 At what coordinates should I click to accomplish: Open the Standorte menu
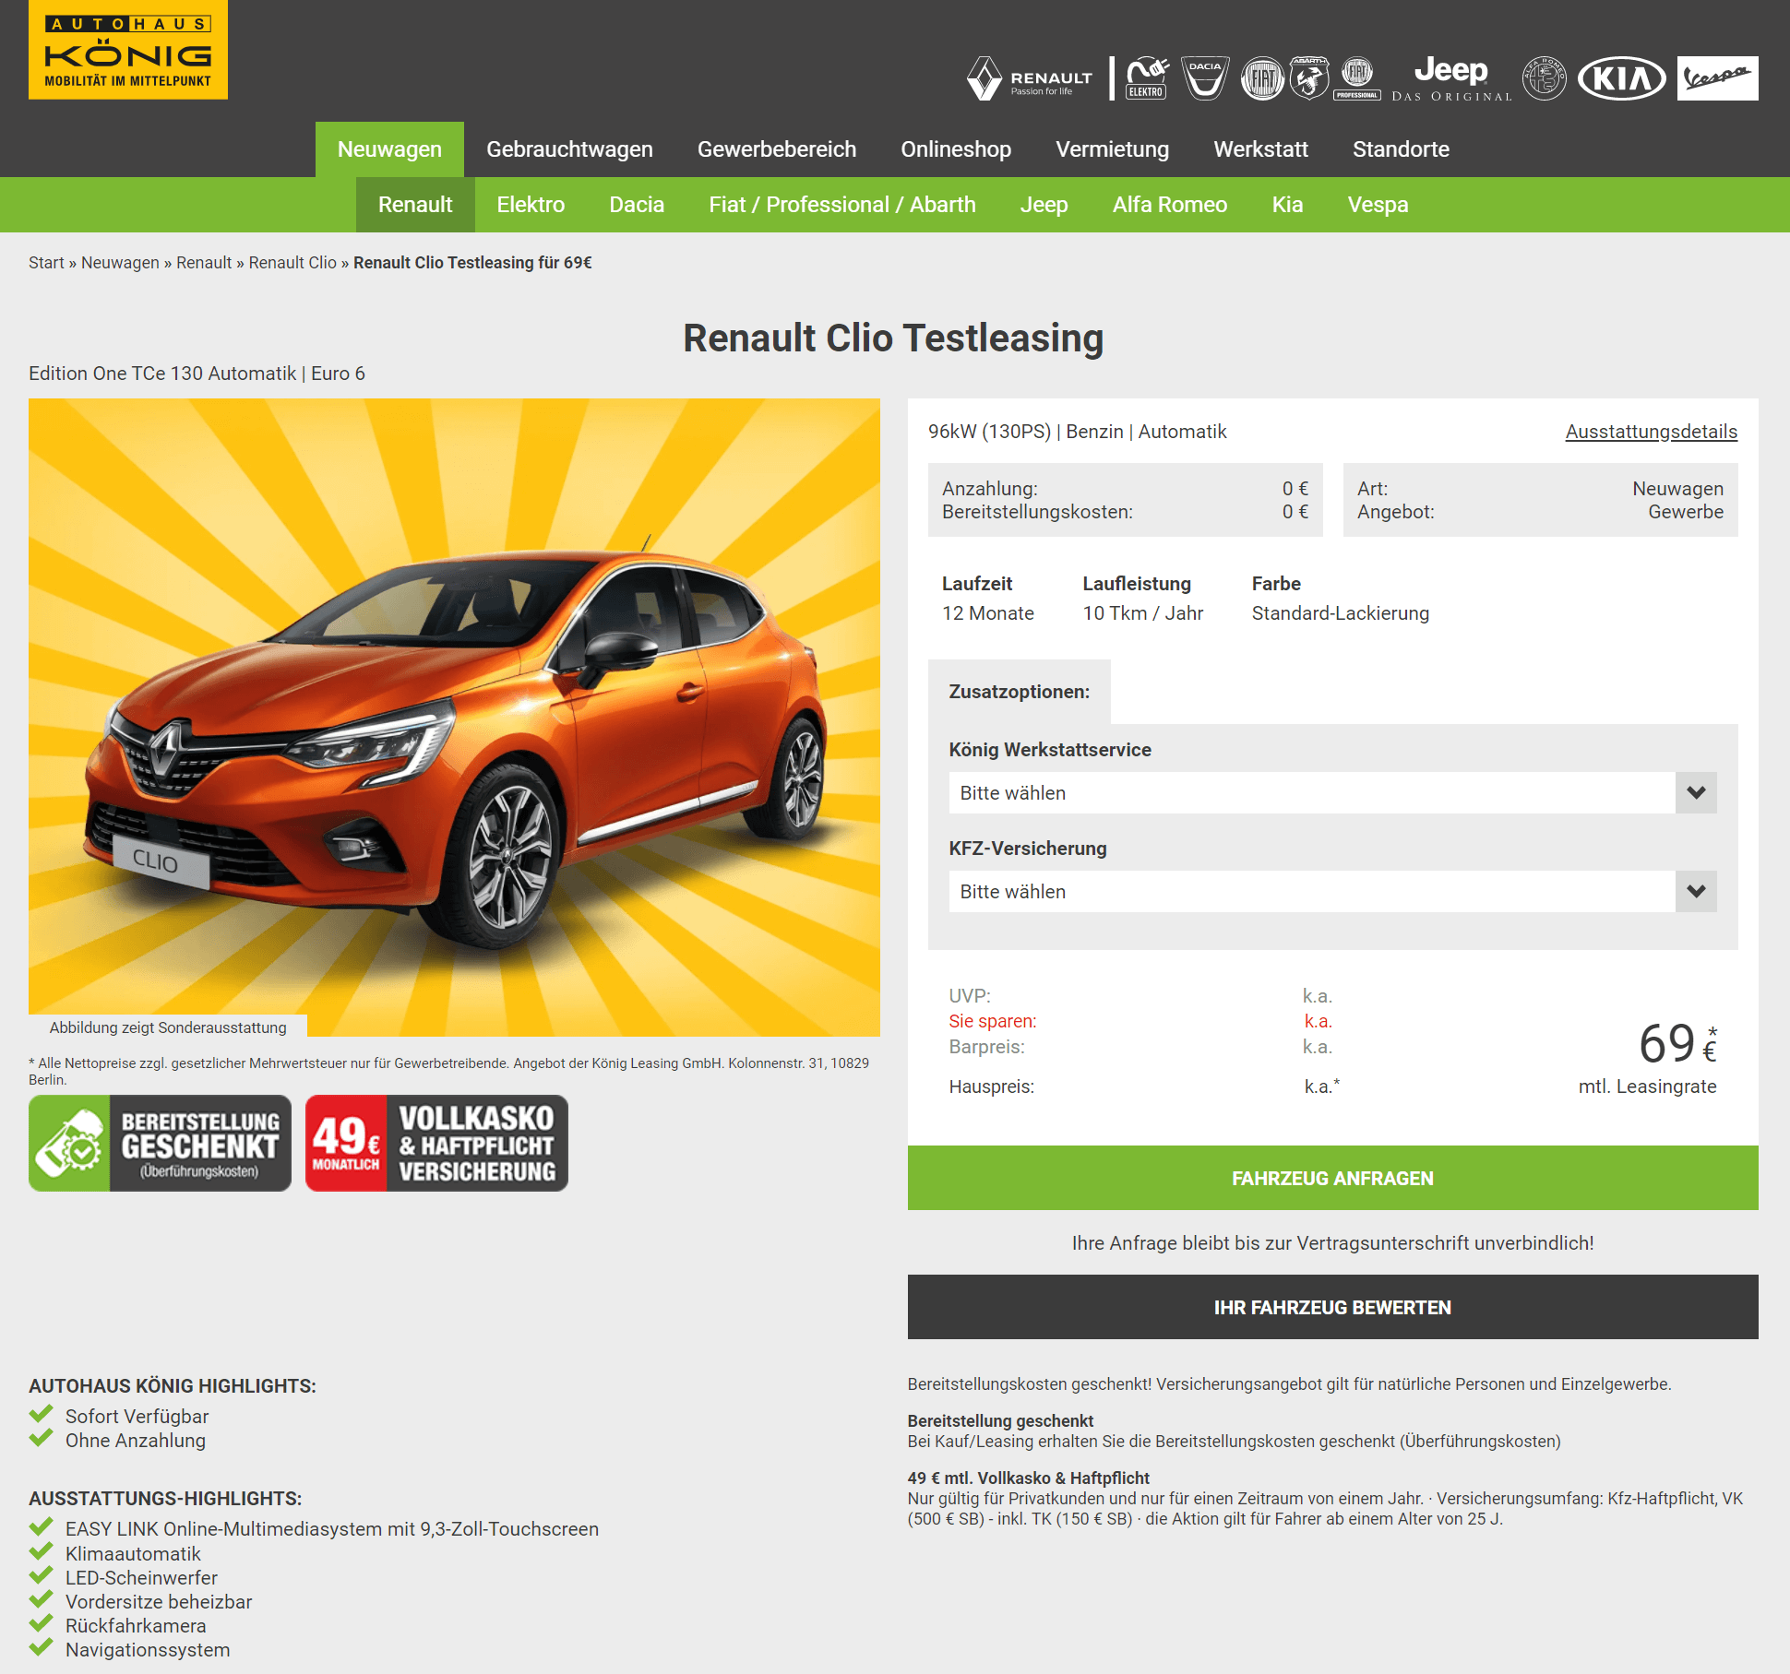click(1401, 149)
